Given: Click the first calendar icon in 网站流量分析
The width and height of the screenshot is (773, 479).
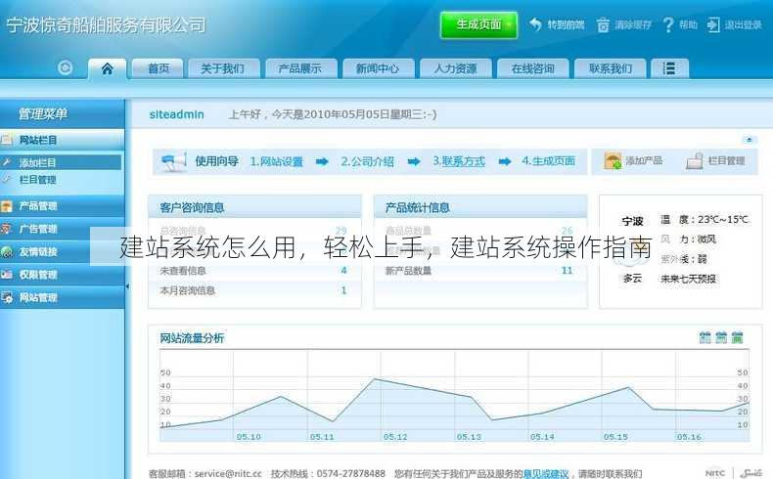Looking at the screenshot, I should pos(705,337).
